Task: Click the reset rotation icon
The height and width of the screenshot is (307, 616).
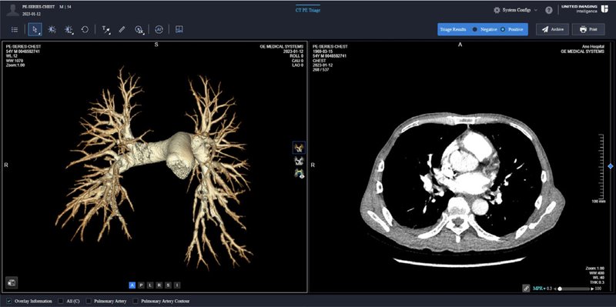Action: tap(85, 29)
